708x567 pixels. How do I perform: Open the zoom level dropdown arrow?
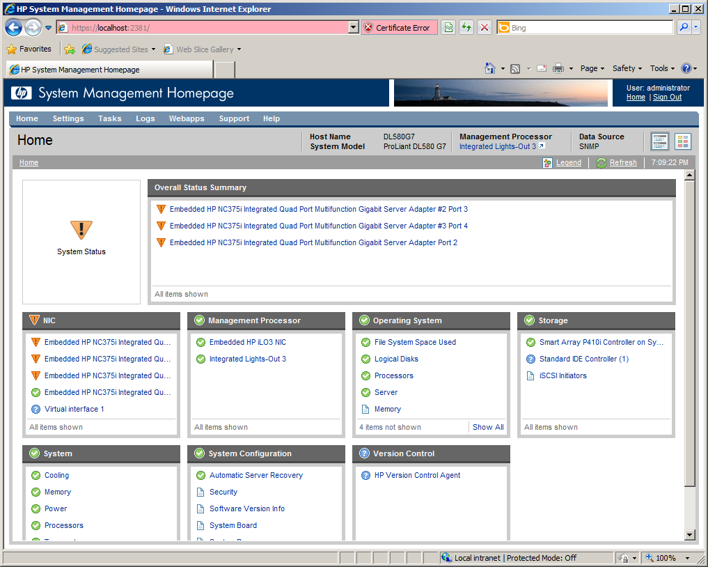[687, 558]
